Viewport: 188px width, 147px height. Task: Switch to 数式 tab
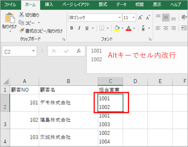pyautogui.click(x=103, y=5)
